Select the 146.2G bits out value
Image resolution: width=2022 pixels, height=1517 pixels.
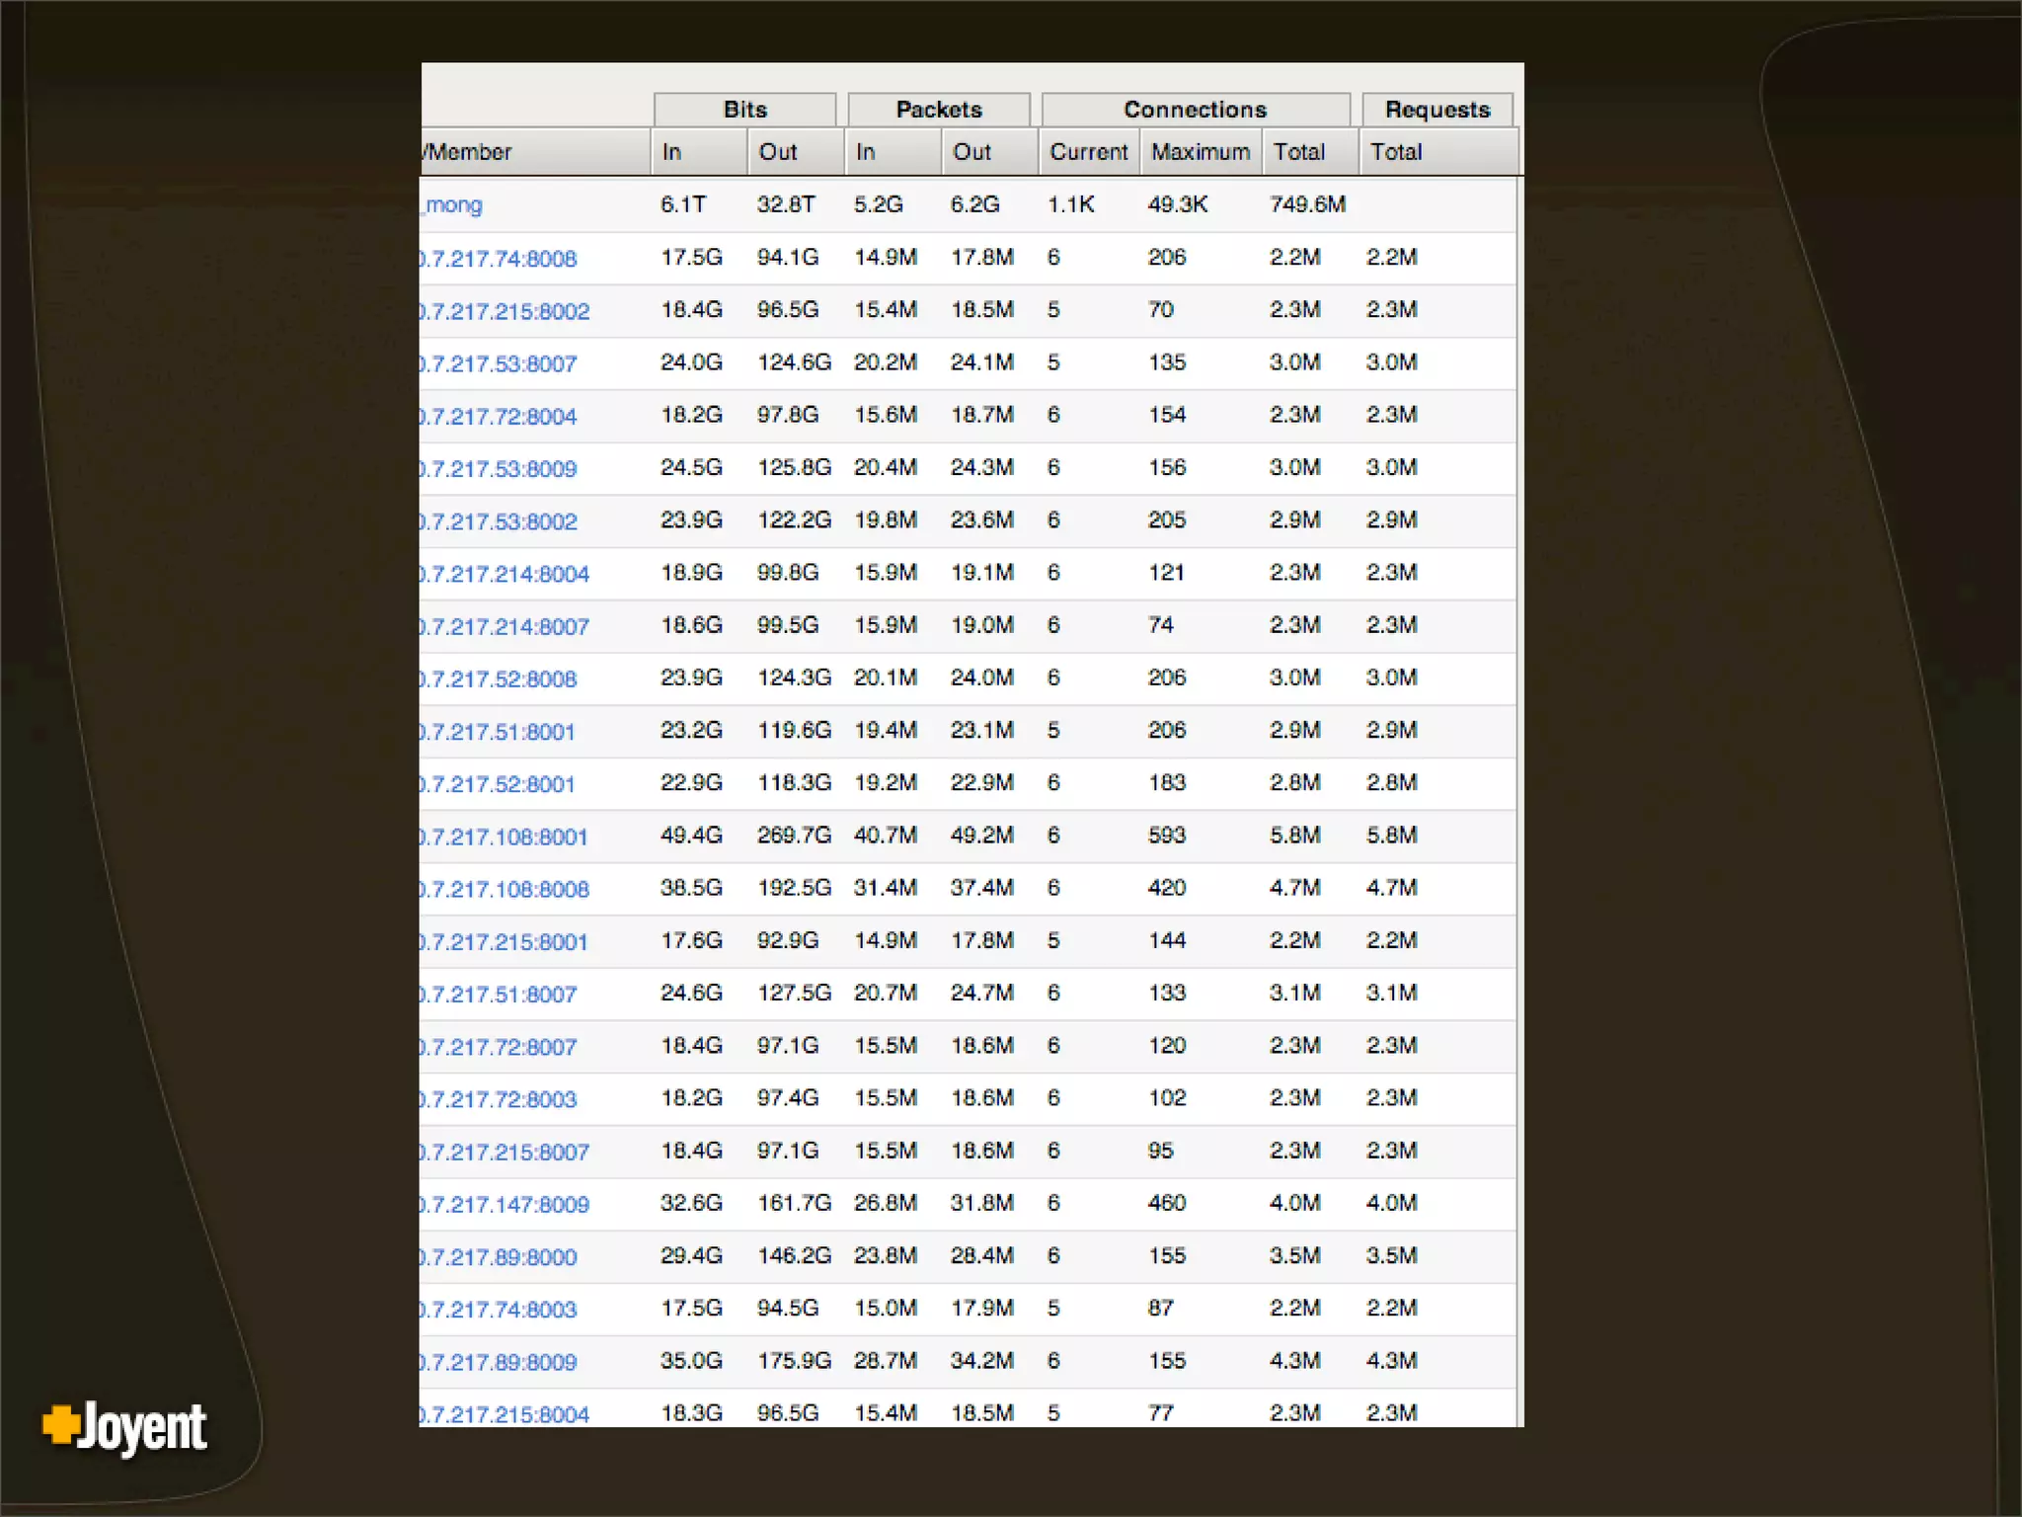[794, 1256]
